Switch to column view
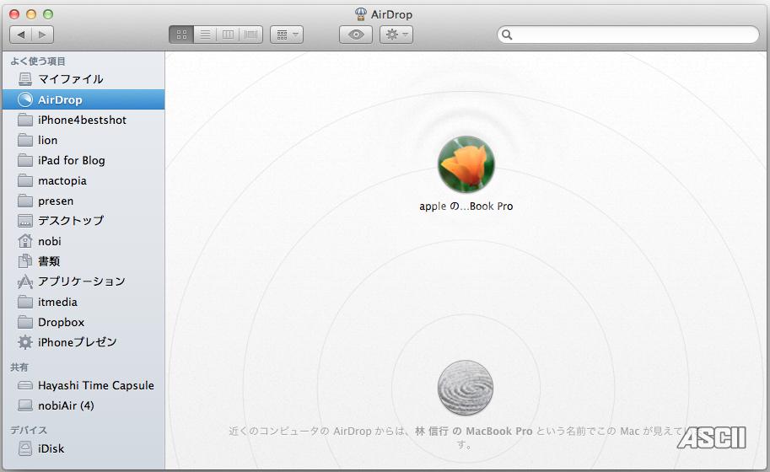The width and height of the screenshot is (770, 472). pos(228,35)
